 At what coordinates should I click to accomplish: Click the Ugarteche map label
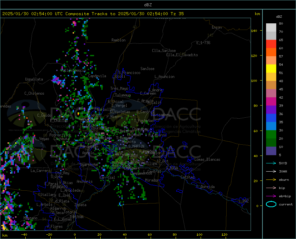tap(89, 165)
